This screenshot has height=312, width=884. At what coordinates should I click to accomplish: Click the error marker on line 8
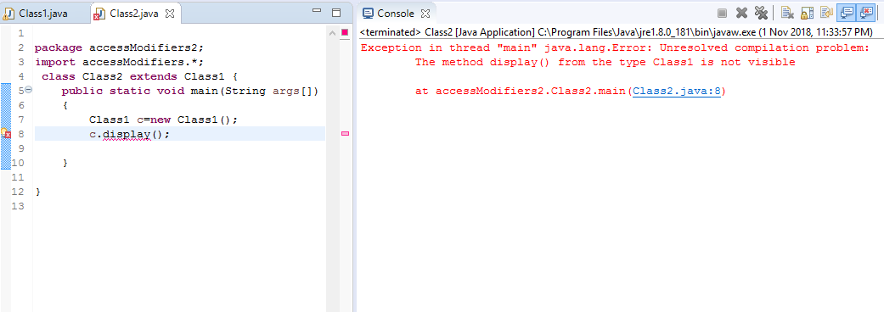(x=5, y=133)
